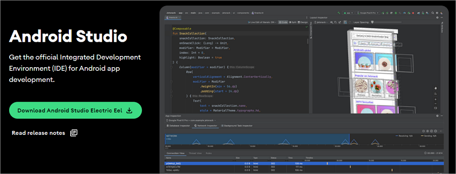The height and width of the screenshot is (174, 456).
Task: Open the app run configuration dropdown
Action: pos(348,13)
